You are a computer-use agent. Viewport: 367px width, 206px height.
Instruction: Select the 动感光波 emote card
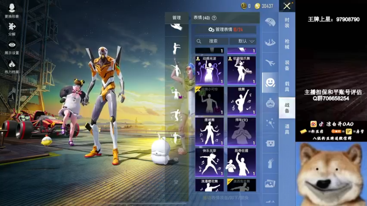210,70
